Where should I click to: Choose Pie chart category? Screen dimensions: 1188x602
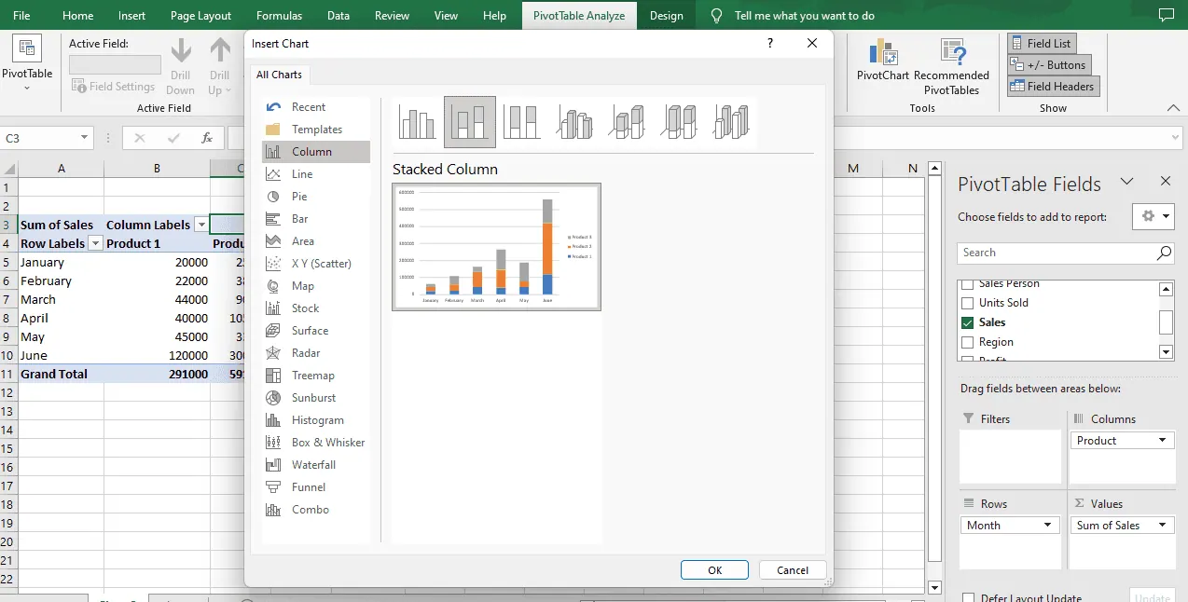316,197
